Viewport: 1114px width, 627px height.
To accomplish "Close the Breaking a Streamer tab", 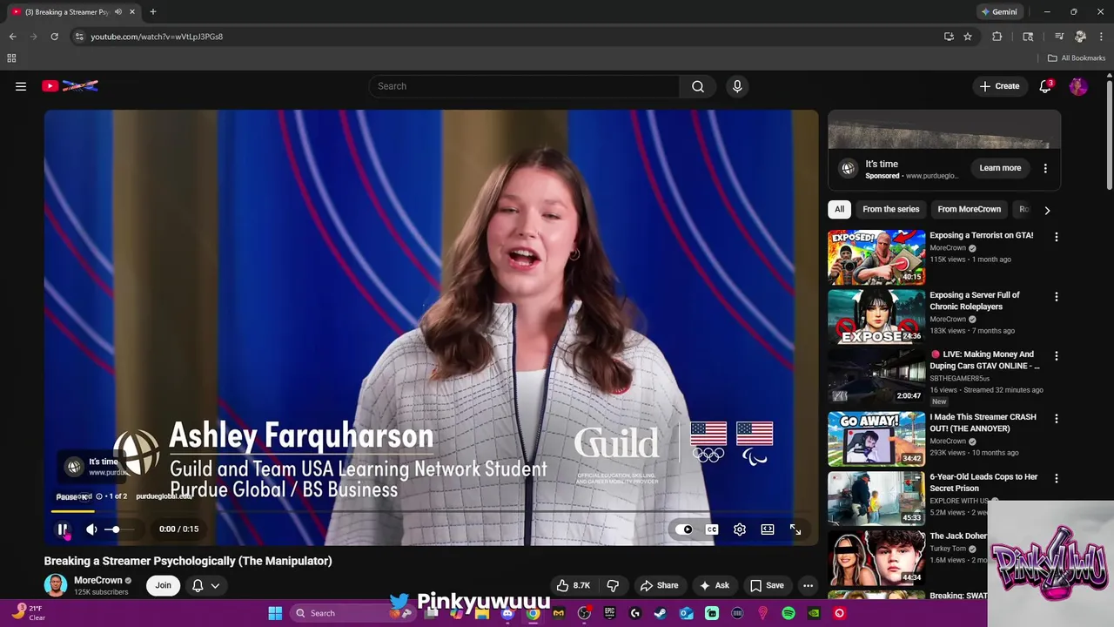I will (x=131, y=12).
